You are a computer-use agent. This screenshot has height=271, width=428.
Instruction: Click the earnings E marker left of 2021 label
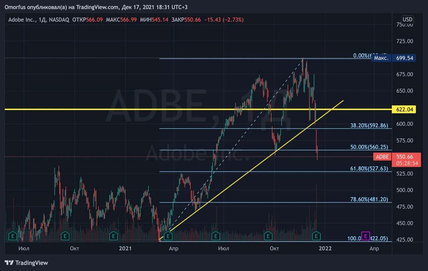[114, 236]
